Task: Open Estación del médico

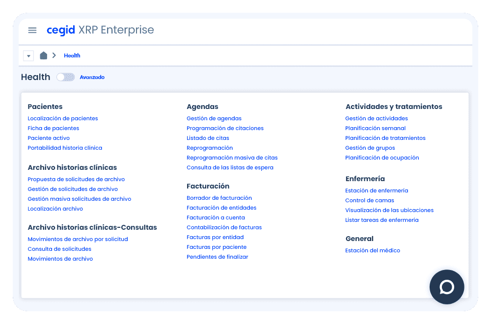Action: 373,250
